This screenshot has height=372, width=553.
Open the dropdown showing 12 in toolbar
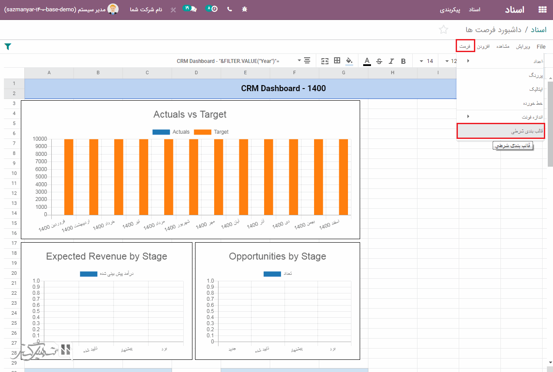tap(451, 61)
